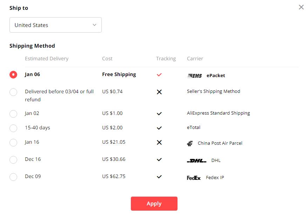This screenshot has height=218, width=308.
Task: Click the tracking checkmark for eTotal
Action: click(x=159, y=128)
